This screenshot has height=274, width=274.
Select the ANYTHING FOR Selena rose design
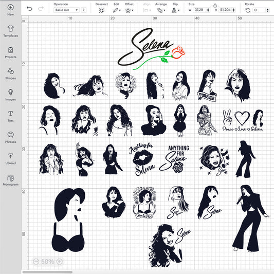point(174,159)
